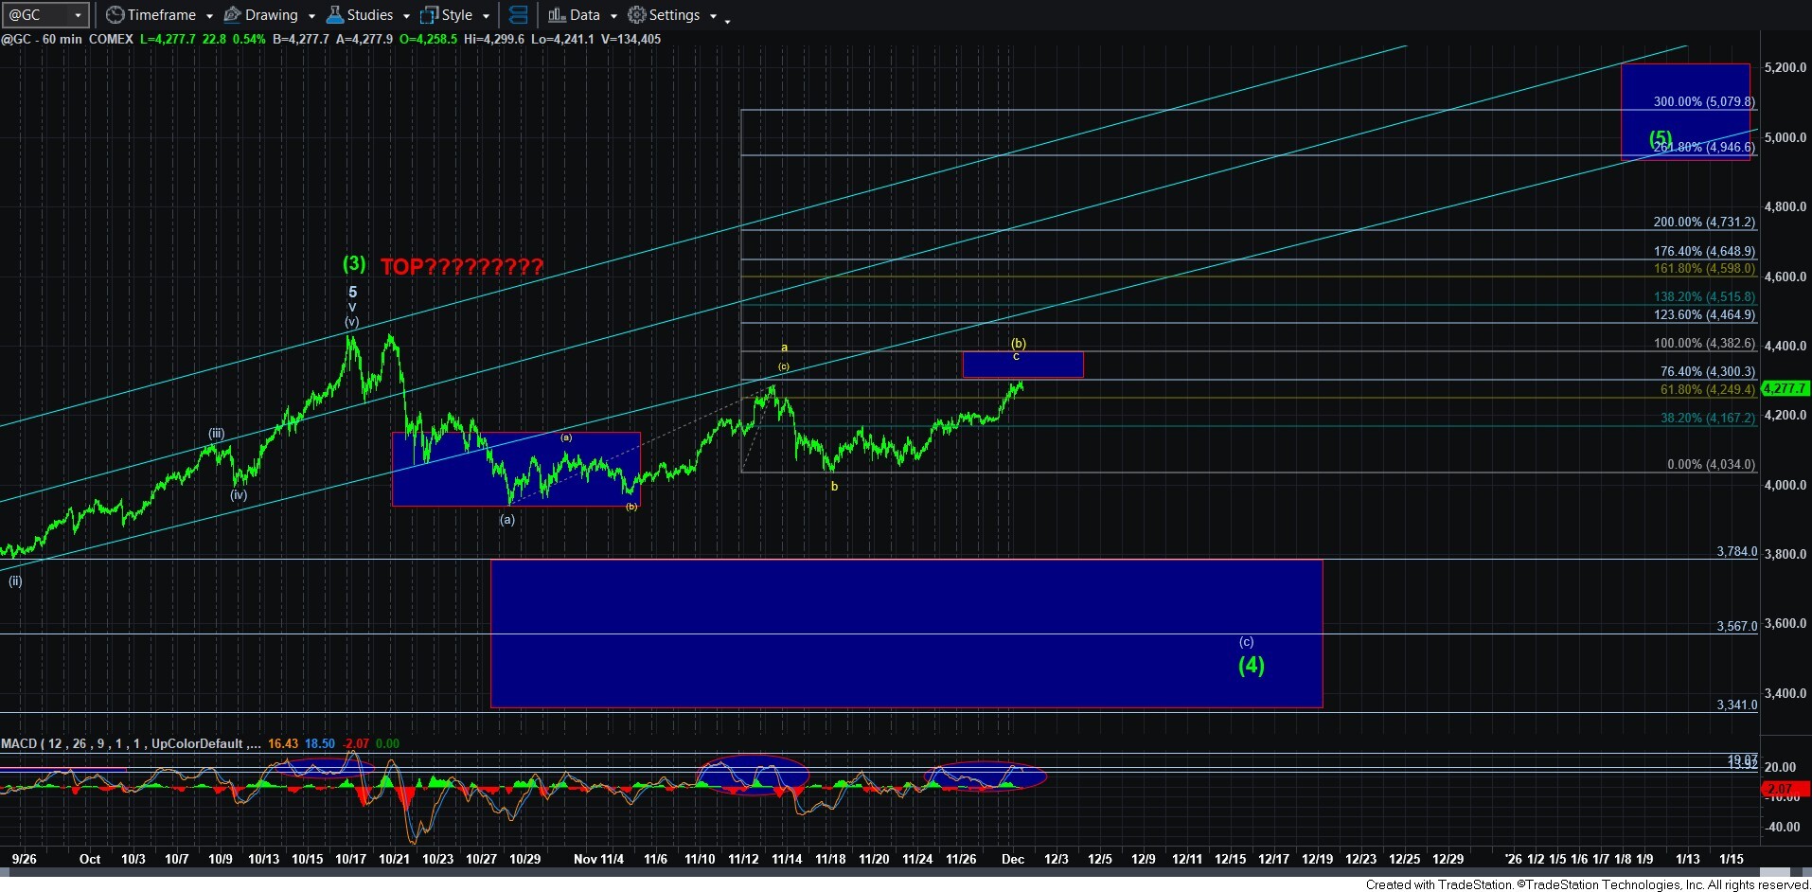This screenshot has width=1812, height=892.
Task: Click the blue stacked bars toolbar icon
Action: pyautogui.click(x=518, y=15)
